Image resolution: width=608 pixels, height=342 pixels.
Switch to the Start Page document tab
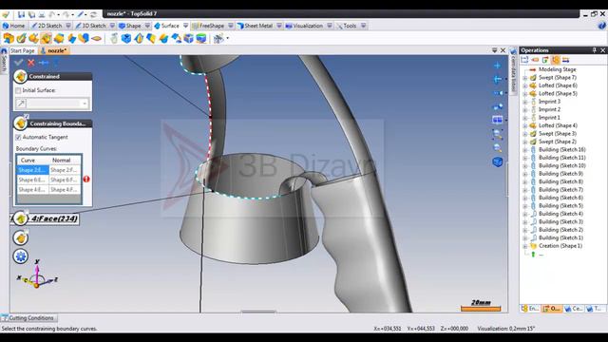point(23,50)
